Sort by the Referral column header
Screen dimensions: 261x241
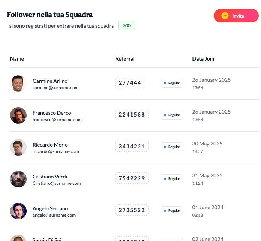[x=125, y=59]
